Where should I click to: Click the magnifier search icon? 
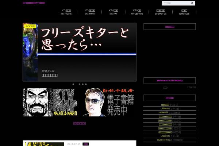click(192, 3)
